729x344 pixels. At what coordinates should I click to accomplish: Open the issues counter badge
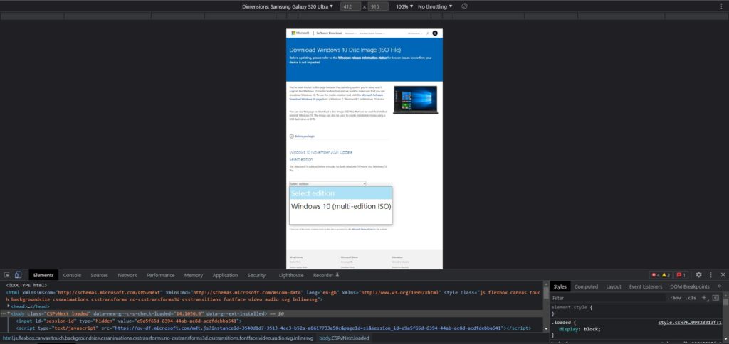[681, 275]
